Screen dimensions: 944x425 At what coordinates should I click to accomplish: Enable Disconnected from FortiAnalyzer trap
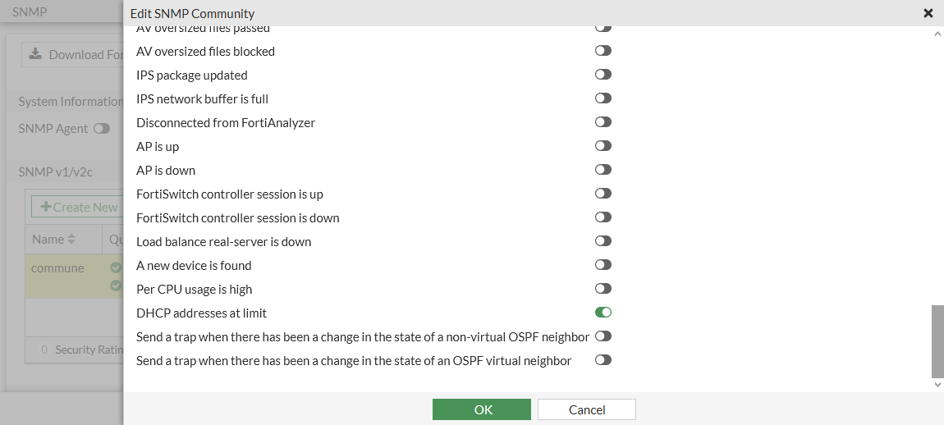click(603, 122)
